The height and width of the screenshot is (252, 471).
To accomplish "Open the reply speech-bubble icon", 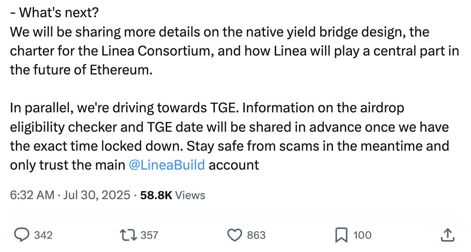I will pos(22,235).
